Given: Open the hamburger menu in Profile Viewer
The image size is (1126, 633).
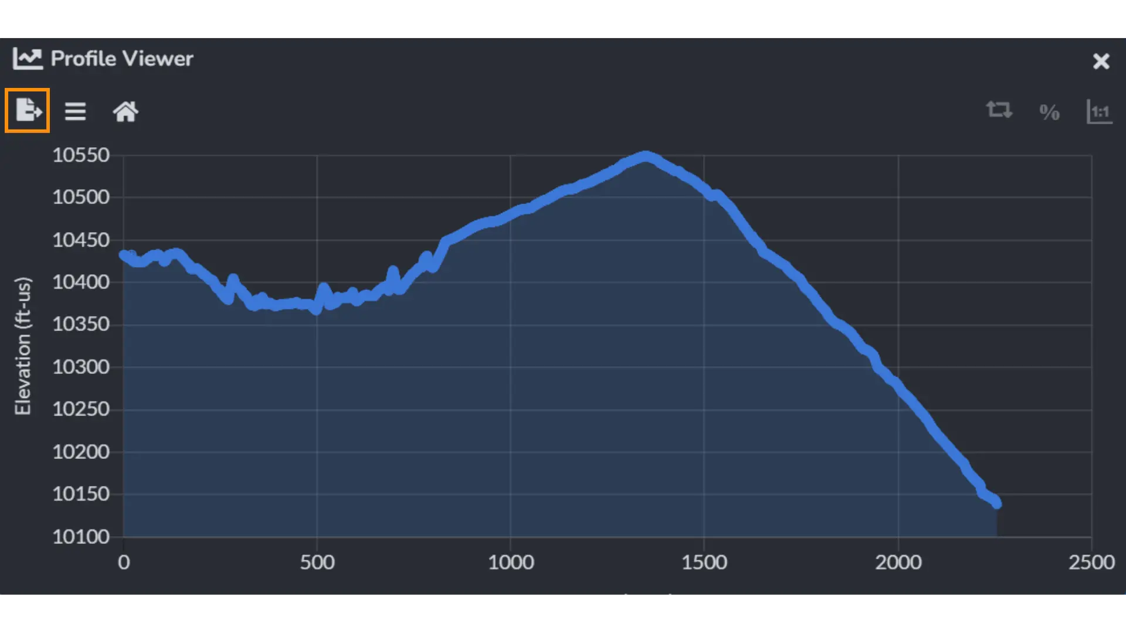Looking at the screenshot, I should tap(75, 111).
